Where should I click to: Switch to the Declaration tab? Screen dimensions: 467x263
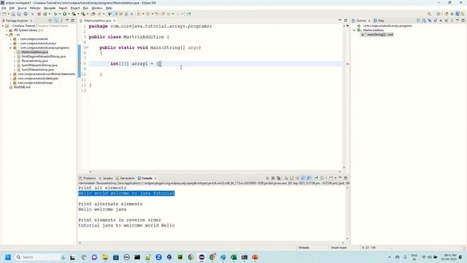coord(126,178)
